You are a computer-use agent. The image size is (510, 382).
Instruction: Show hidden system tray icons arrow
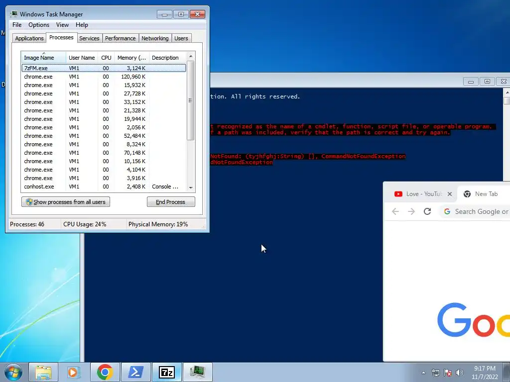[x=423, y=373]
